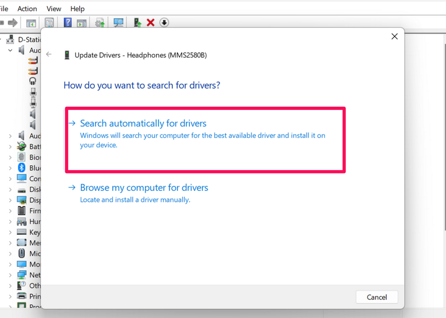Expand the Batteries category chevron

click(x=10, y=147)
